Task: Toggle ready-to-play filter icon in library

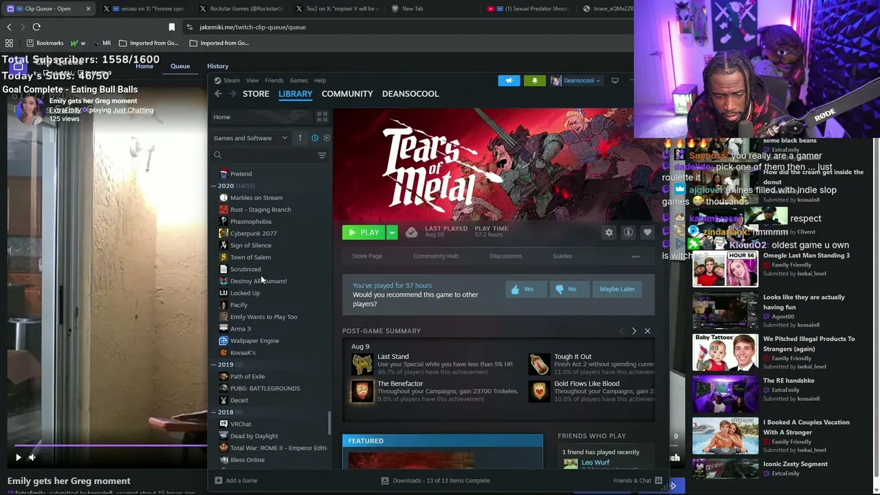Action: tap(327, 138)
